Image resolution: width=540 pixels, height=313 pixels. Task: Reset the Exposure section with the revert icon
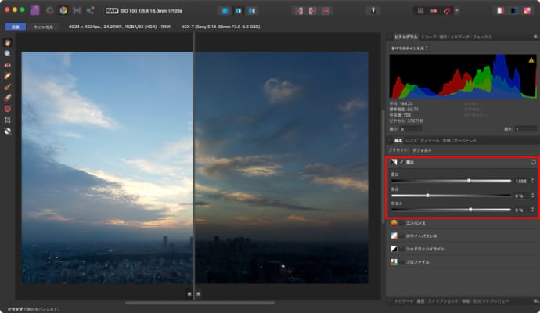click(x=533, y=162)
